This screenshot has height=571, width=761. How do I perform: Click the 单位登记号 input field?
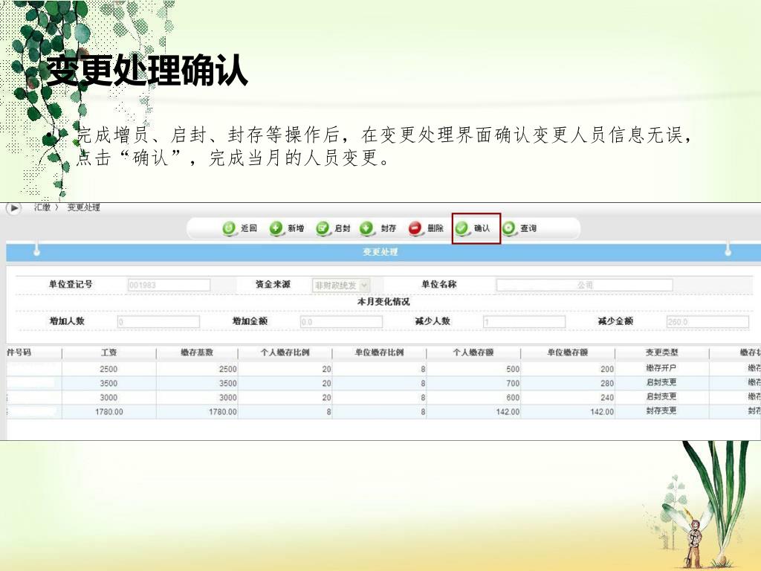tap(169, 285)
